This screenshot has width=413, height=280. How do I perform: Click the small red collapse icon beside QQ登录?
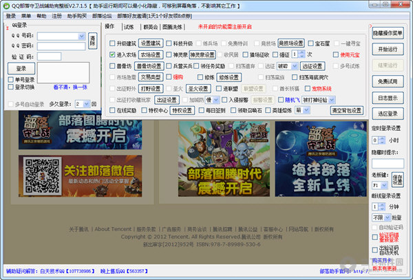[x=8, y=28]
